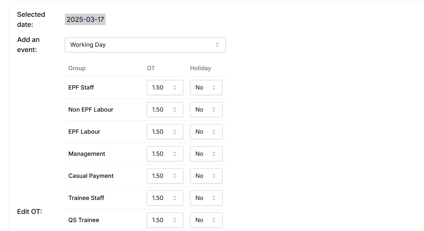Open the Management Holiday select

(x=206, y=154)
